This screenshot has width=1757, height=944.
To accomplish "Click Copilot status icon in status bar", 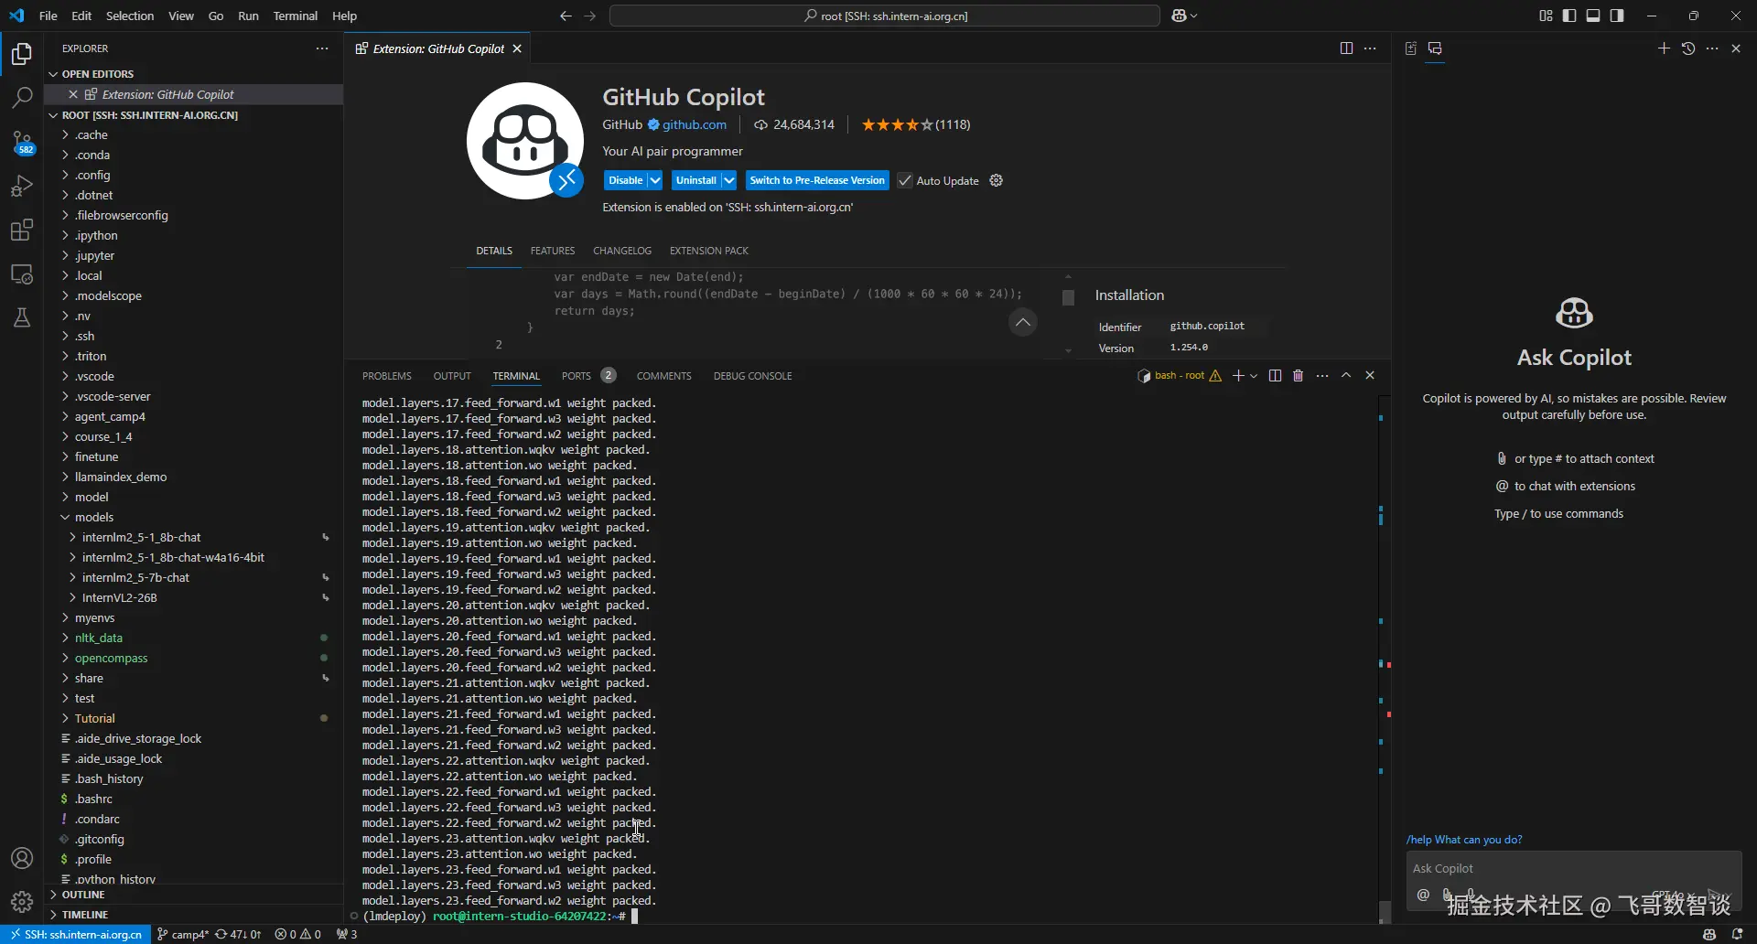I will (x=1709, y=934).
